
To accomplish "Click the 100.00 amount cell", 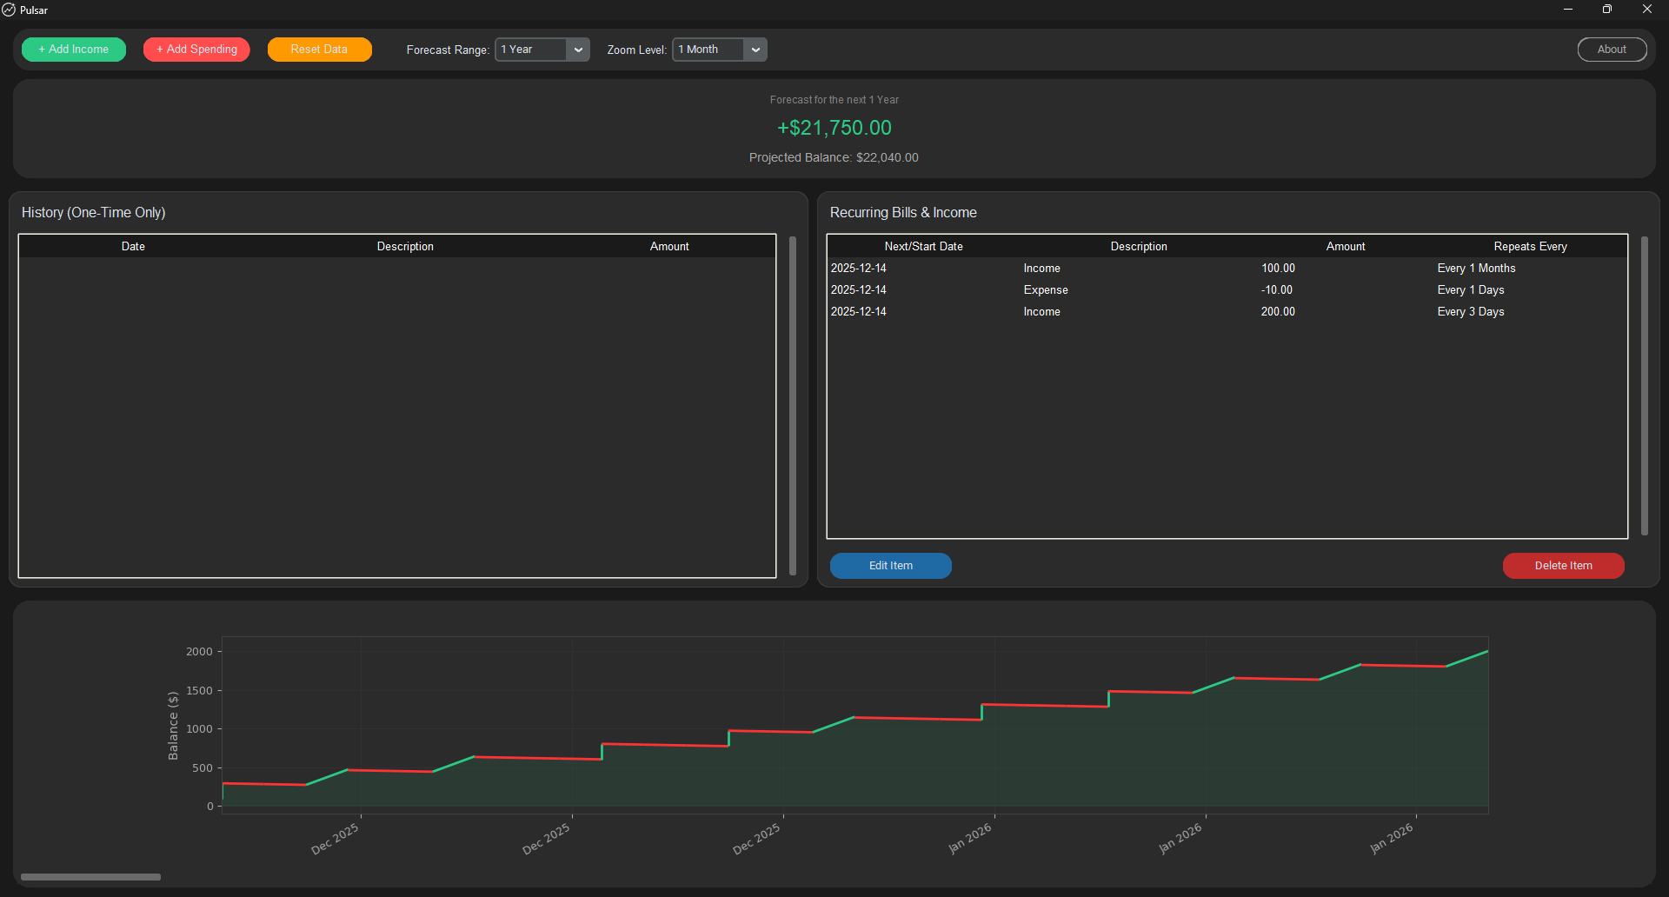I will [x=1278, y=269].
